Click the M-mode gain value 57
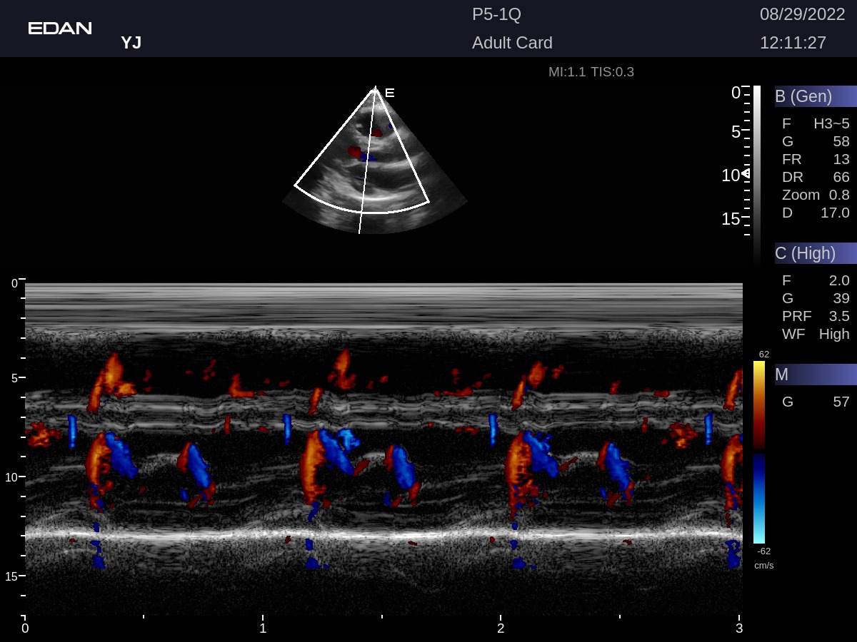The width and height of the screenshot is (857, 642). click(841, 402)
